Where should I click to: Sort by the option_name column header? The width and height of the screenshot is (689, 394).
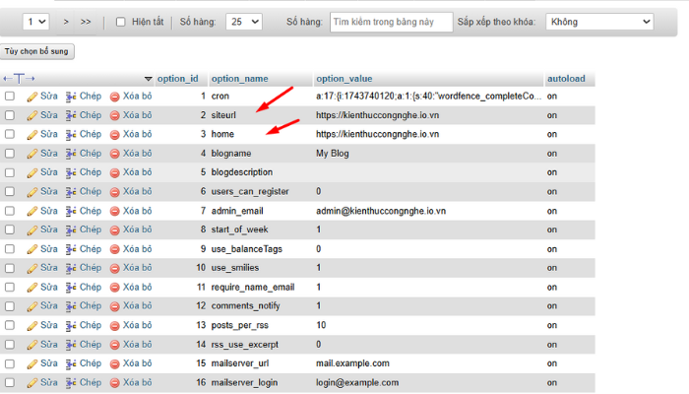point(239,78)
